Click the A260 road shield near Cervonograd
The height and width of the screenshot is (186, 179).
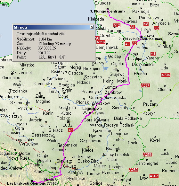(x=133, y=170)
